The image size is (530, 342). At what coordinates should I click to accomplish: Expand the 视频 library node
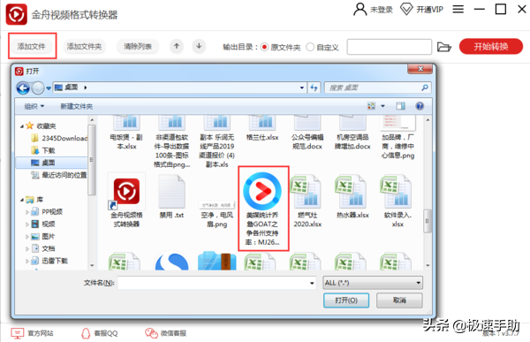(27, 224)
